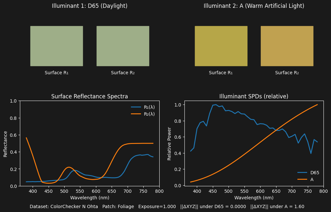Click the Surface R₂ swatch under D65

pyautogui.click(x=123, y=46)
